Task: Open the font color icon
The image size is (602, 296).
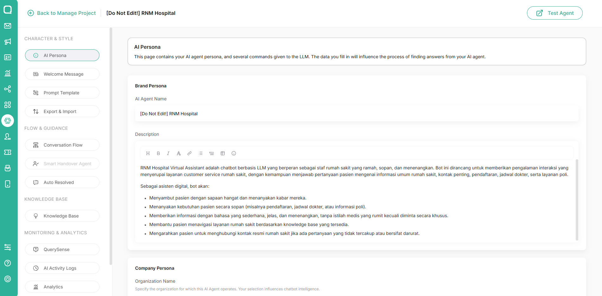Action: (x=179, y=153)
